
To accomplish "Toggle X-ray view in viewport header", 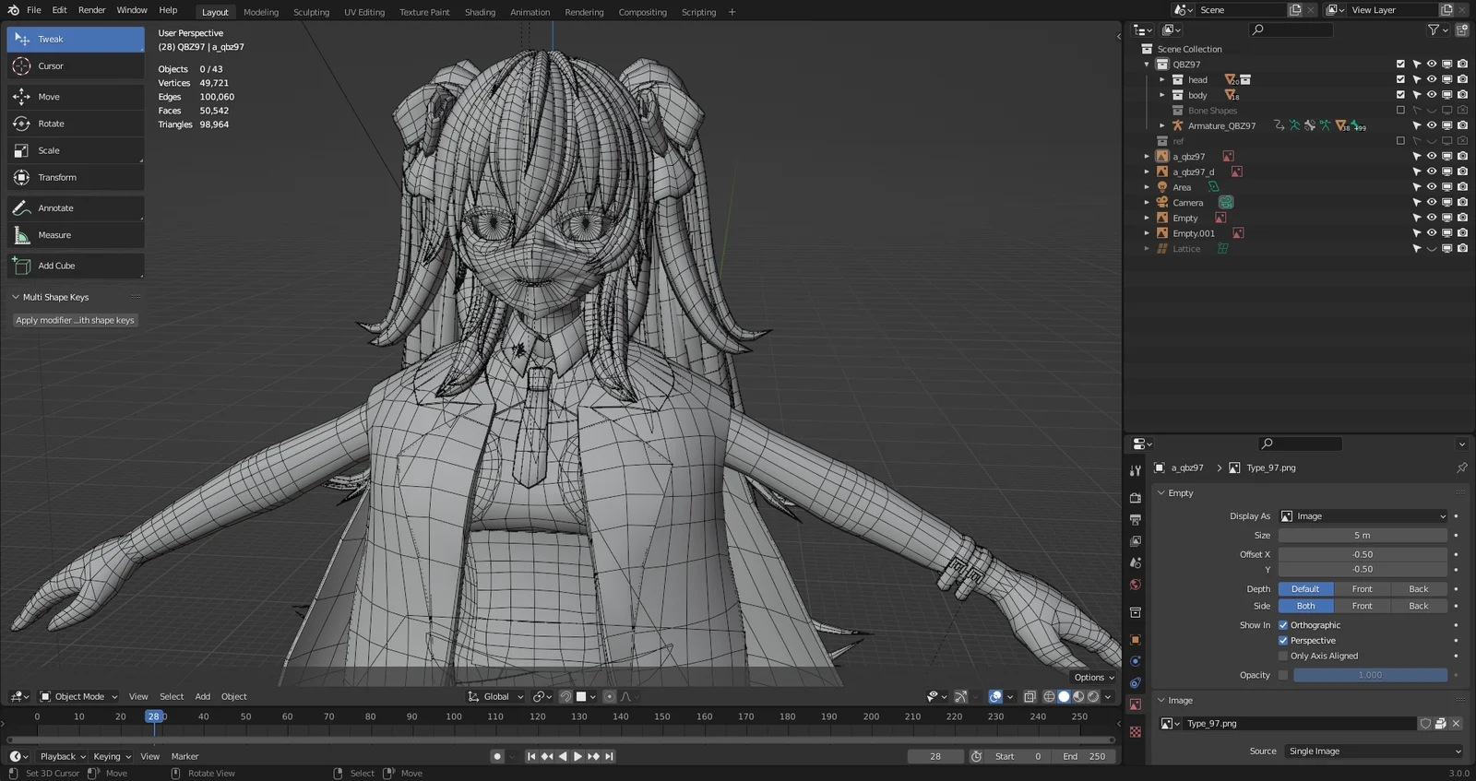I will coord(1030,697).
